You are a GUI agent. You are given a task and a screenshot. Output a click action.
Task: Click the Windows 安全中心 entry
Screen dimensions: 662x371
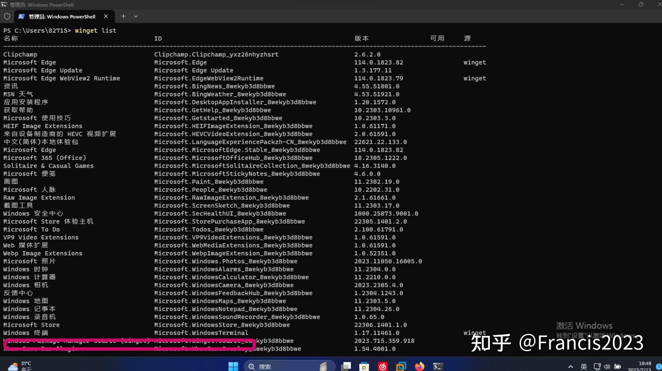[x=33, y=214]
